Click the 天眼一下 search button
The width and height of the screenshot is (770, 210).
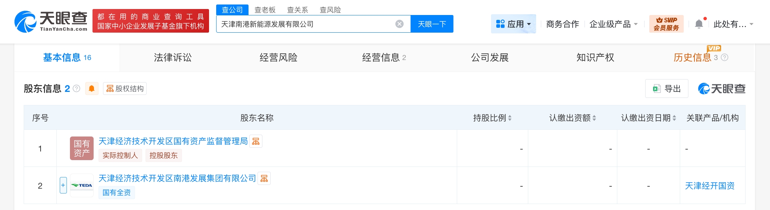click(x=432, y=24)
